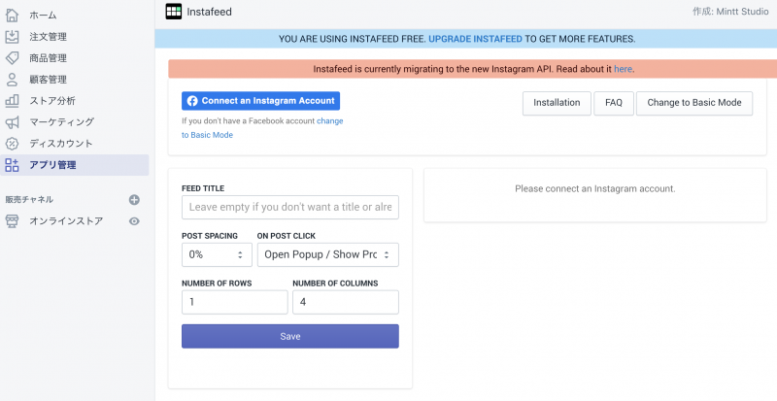This screenshot has height=401, width=777.
Task: Expand the On Post Click dropdown
Action: tap(328, 254)
